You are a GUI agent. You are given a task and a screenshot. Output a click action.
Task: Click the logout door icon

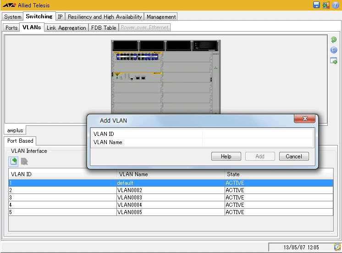pos(326,5)
